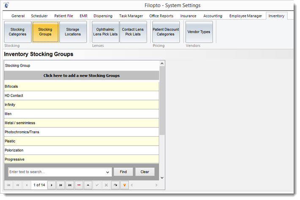The height and width of the screenshot is (200, 300).
Task: Select the Photochromics/Trans row
Action: 82,132
